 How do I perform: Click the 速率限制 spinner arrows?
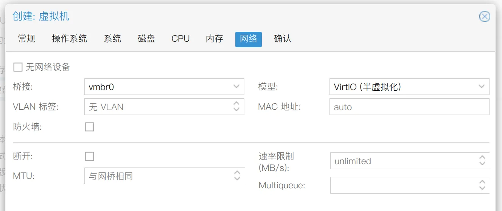point(482,161)
